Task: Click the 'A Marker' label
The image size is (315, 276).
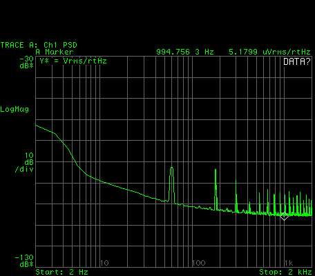Action: (x=55, y=52)
